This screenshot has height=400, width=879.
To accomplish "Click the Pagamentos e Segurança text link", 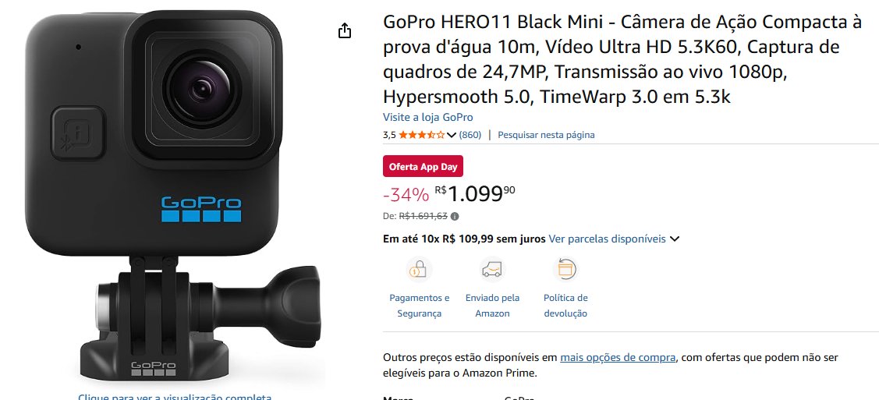I will (x=420, y=306).
